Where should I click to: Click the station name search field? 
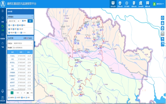pos(23,48)
